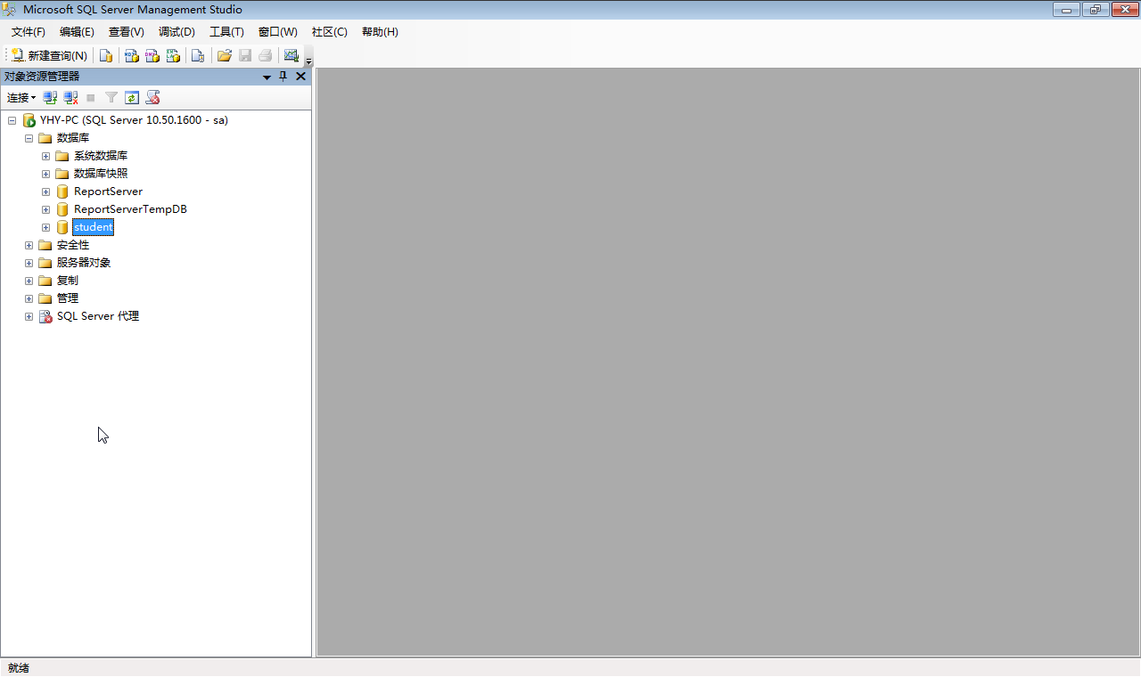The image size is (1141, 677).
Task: Open Analysis Services XMLA Query icon
Action: coord(173,55)
